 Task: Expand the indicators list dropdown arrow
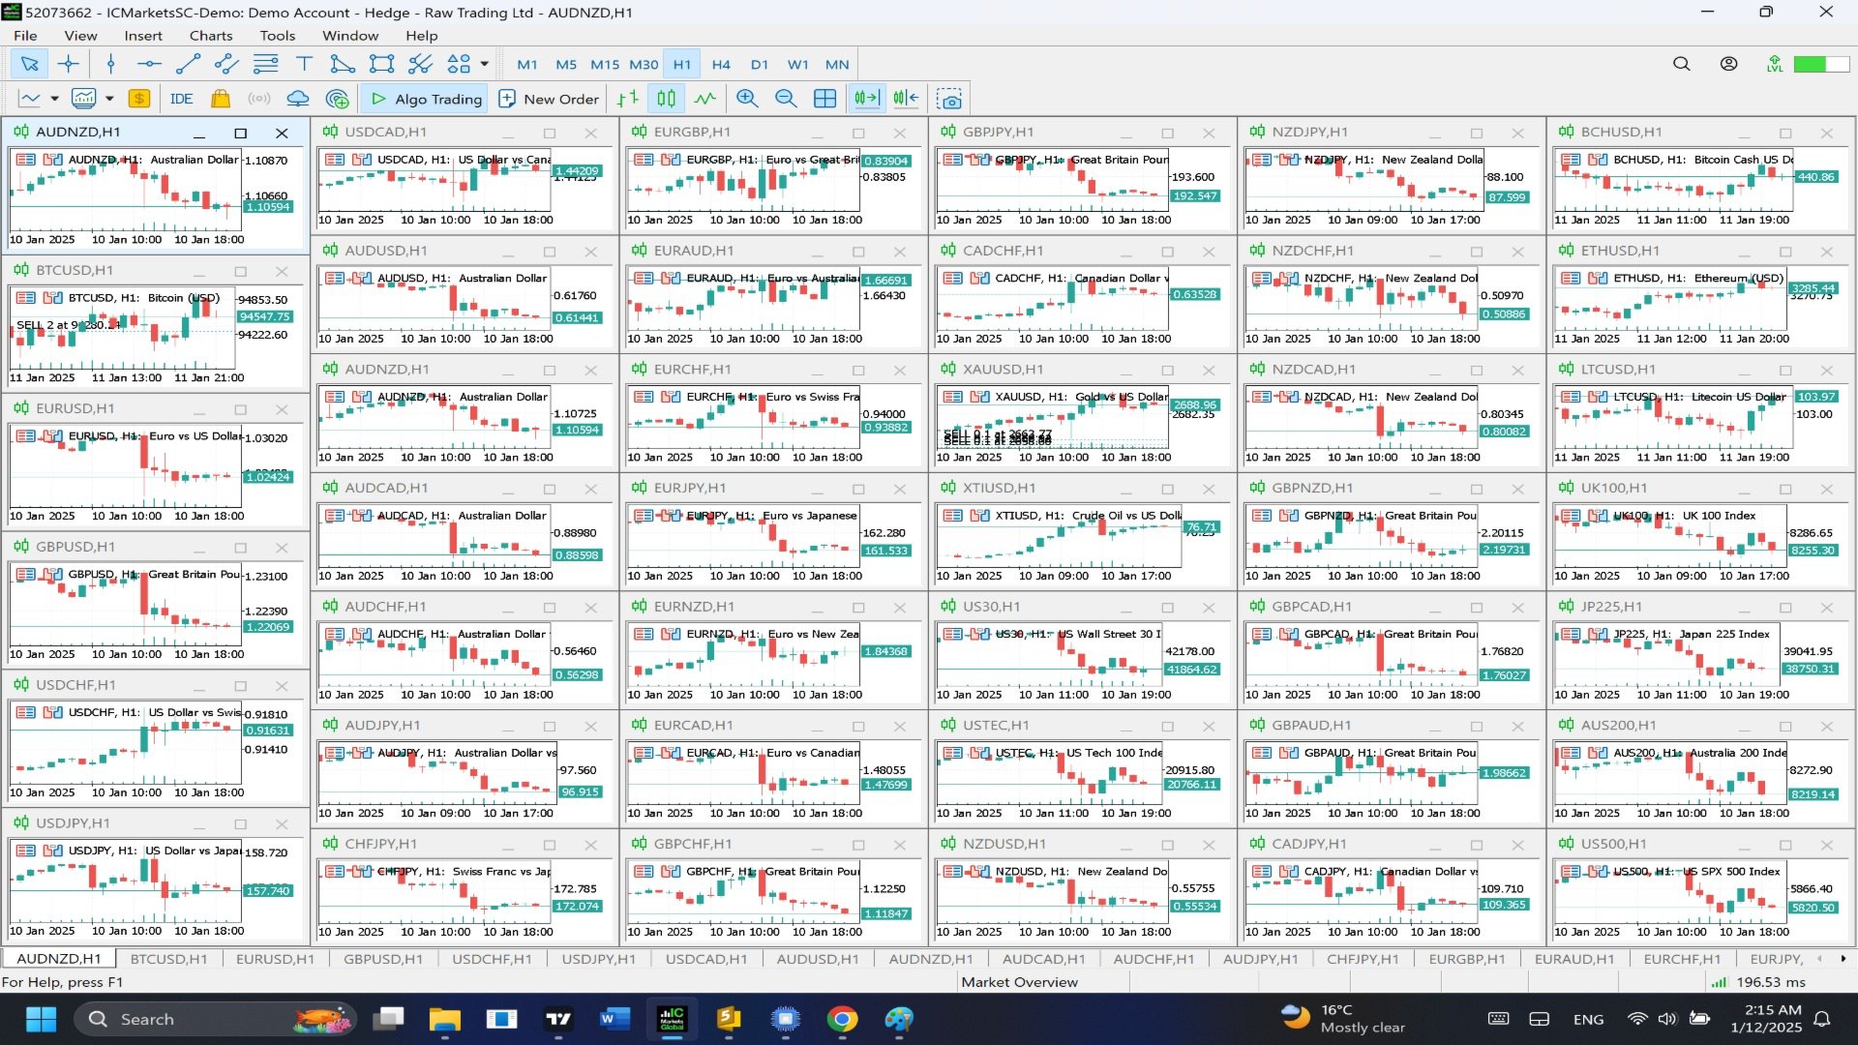109,99
